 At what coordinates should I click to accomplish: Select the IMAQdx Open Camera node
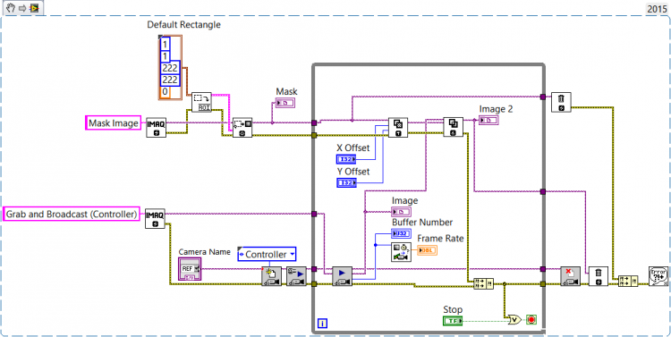click(272, 276)
